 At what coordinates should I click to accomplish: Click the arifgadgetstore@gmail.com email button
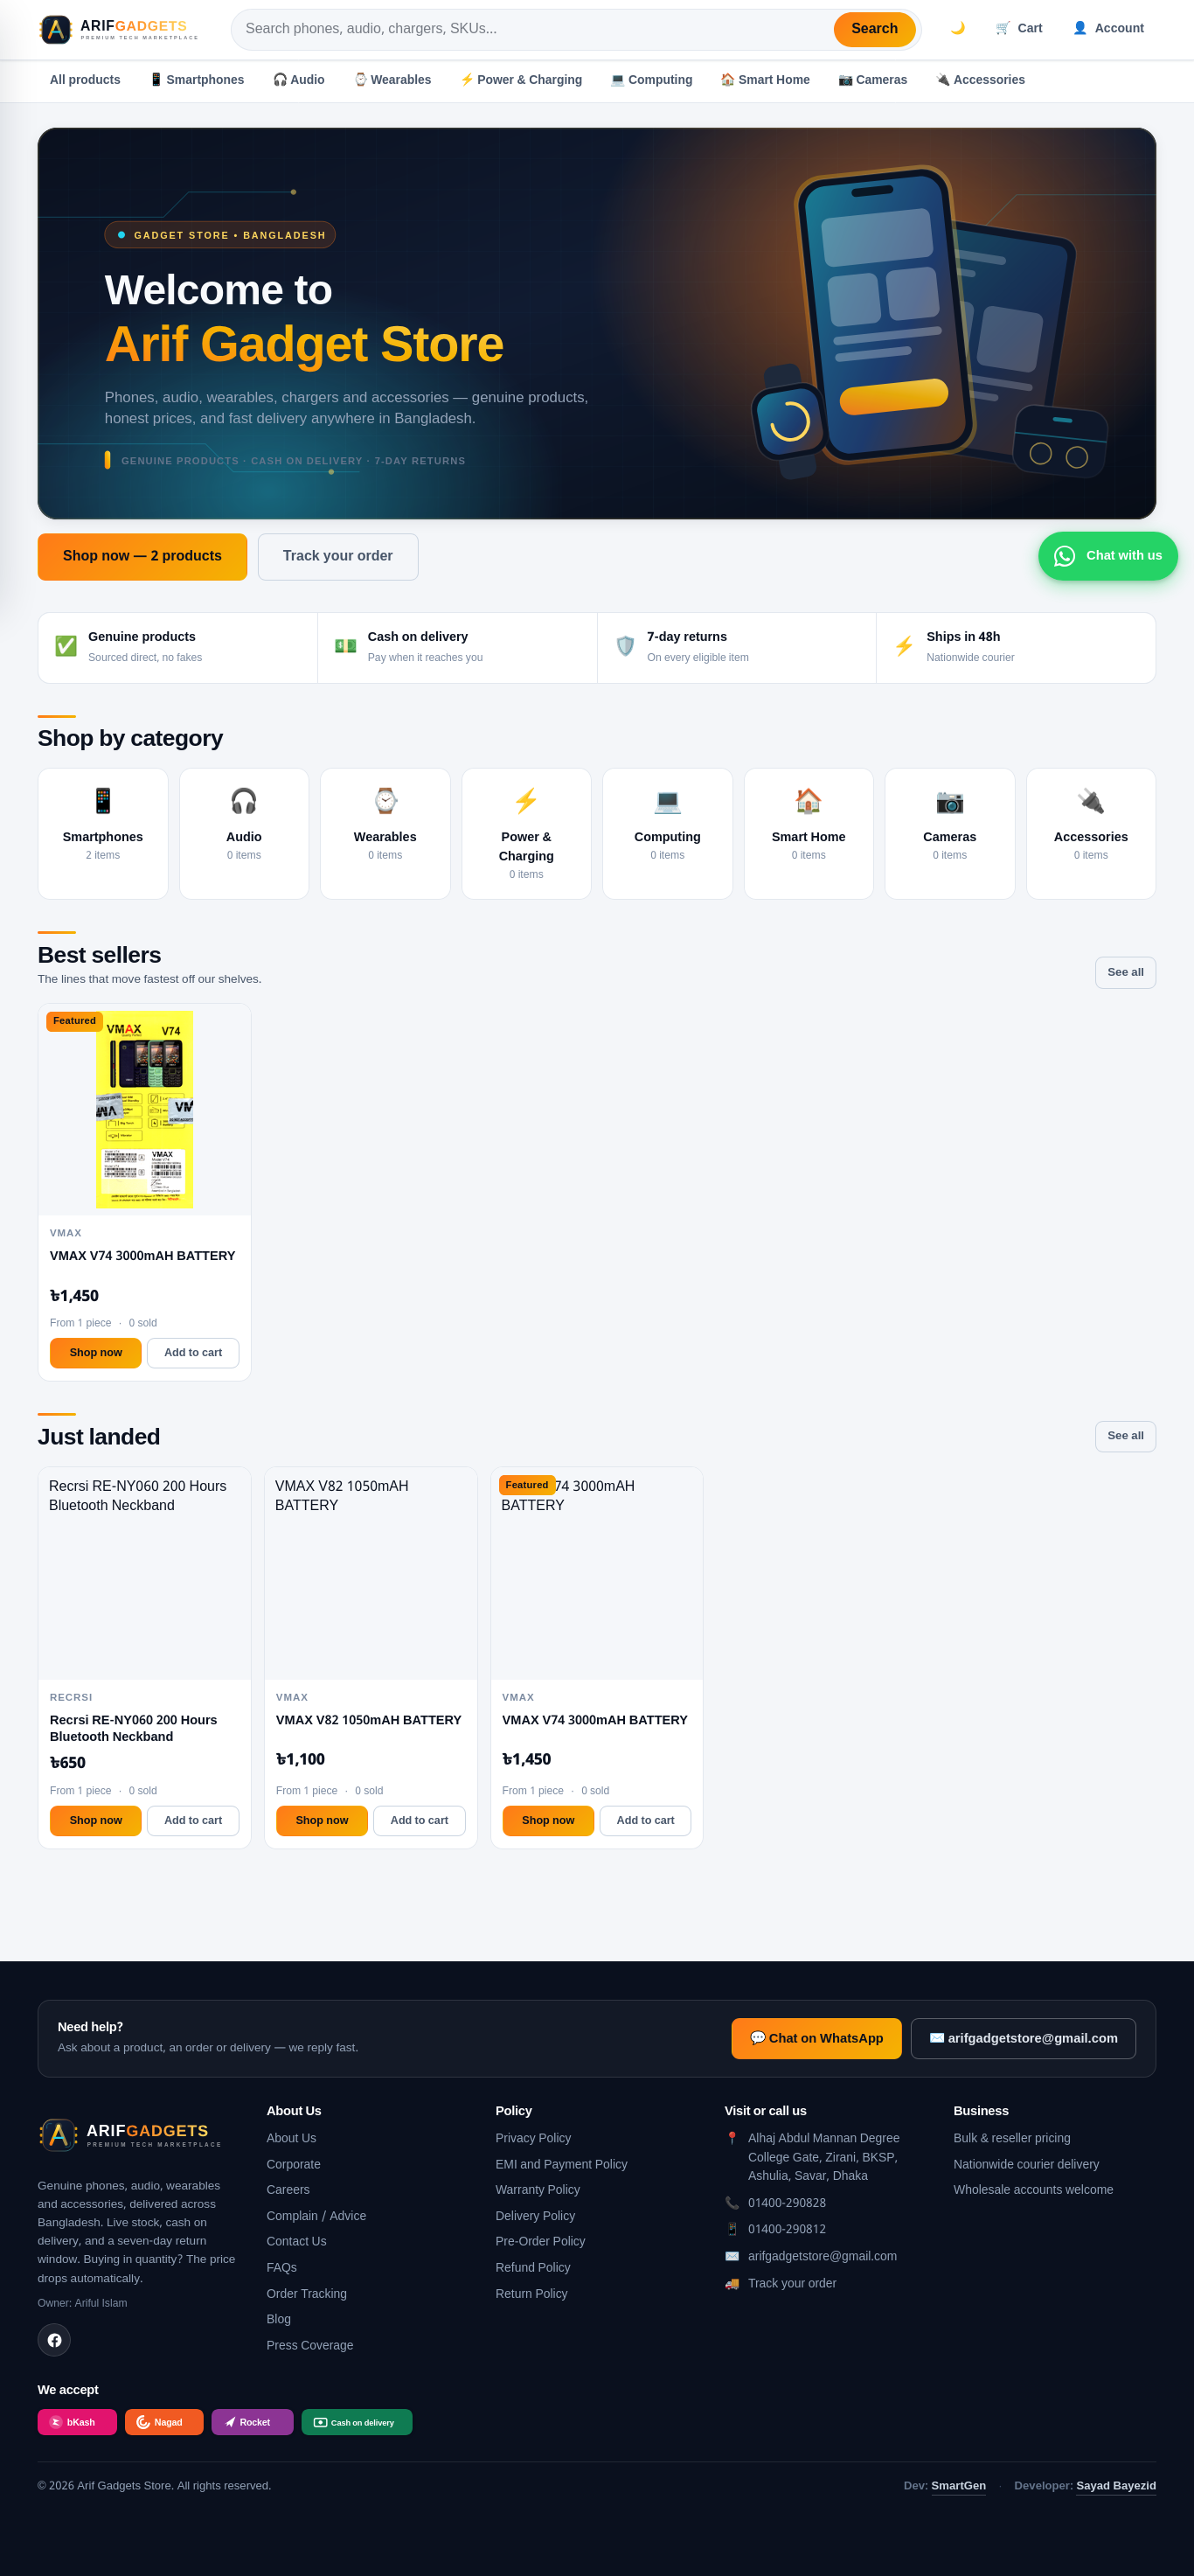click(1023, 2038)
